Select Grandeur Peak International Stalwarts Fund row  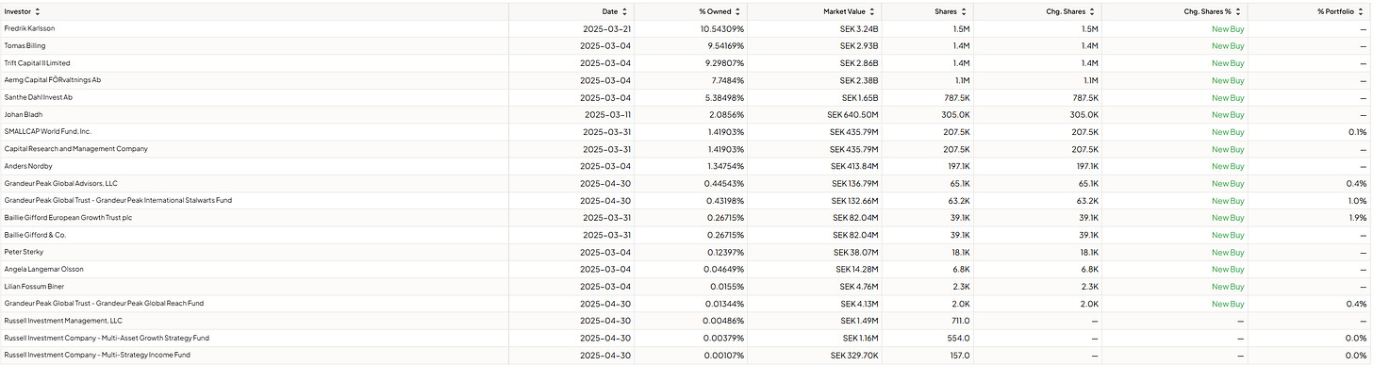coord(118,200)
